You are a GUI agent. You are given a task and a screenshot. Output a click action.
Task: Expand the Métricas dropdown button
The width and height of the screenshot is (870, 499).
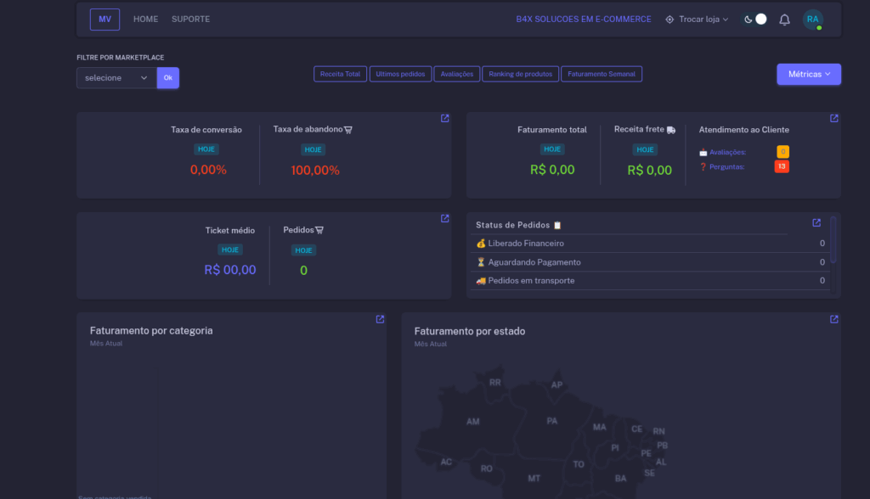coord(808,75)
